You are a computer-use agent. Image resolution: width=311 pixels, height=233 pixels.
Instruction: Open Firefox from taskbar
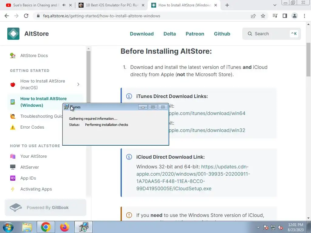pos(65,227)
